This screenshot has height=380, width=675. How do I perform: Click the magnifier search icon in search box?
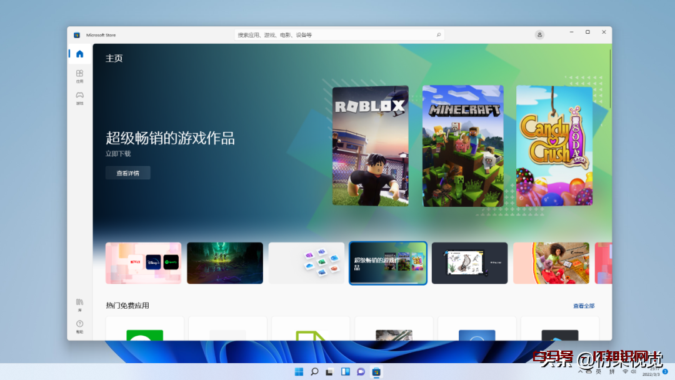[438, 35]
